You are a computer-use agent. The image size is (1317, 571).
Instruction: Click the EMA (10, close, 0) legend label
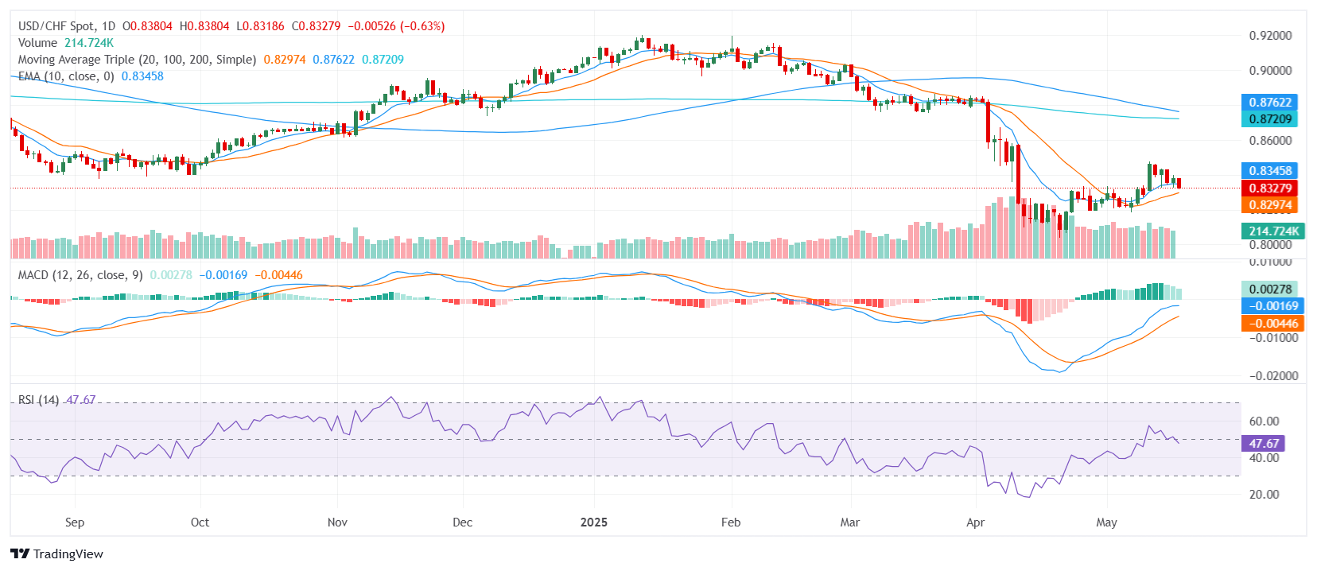coord(66,76)
